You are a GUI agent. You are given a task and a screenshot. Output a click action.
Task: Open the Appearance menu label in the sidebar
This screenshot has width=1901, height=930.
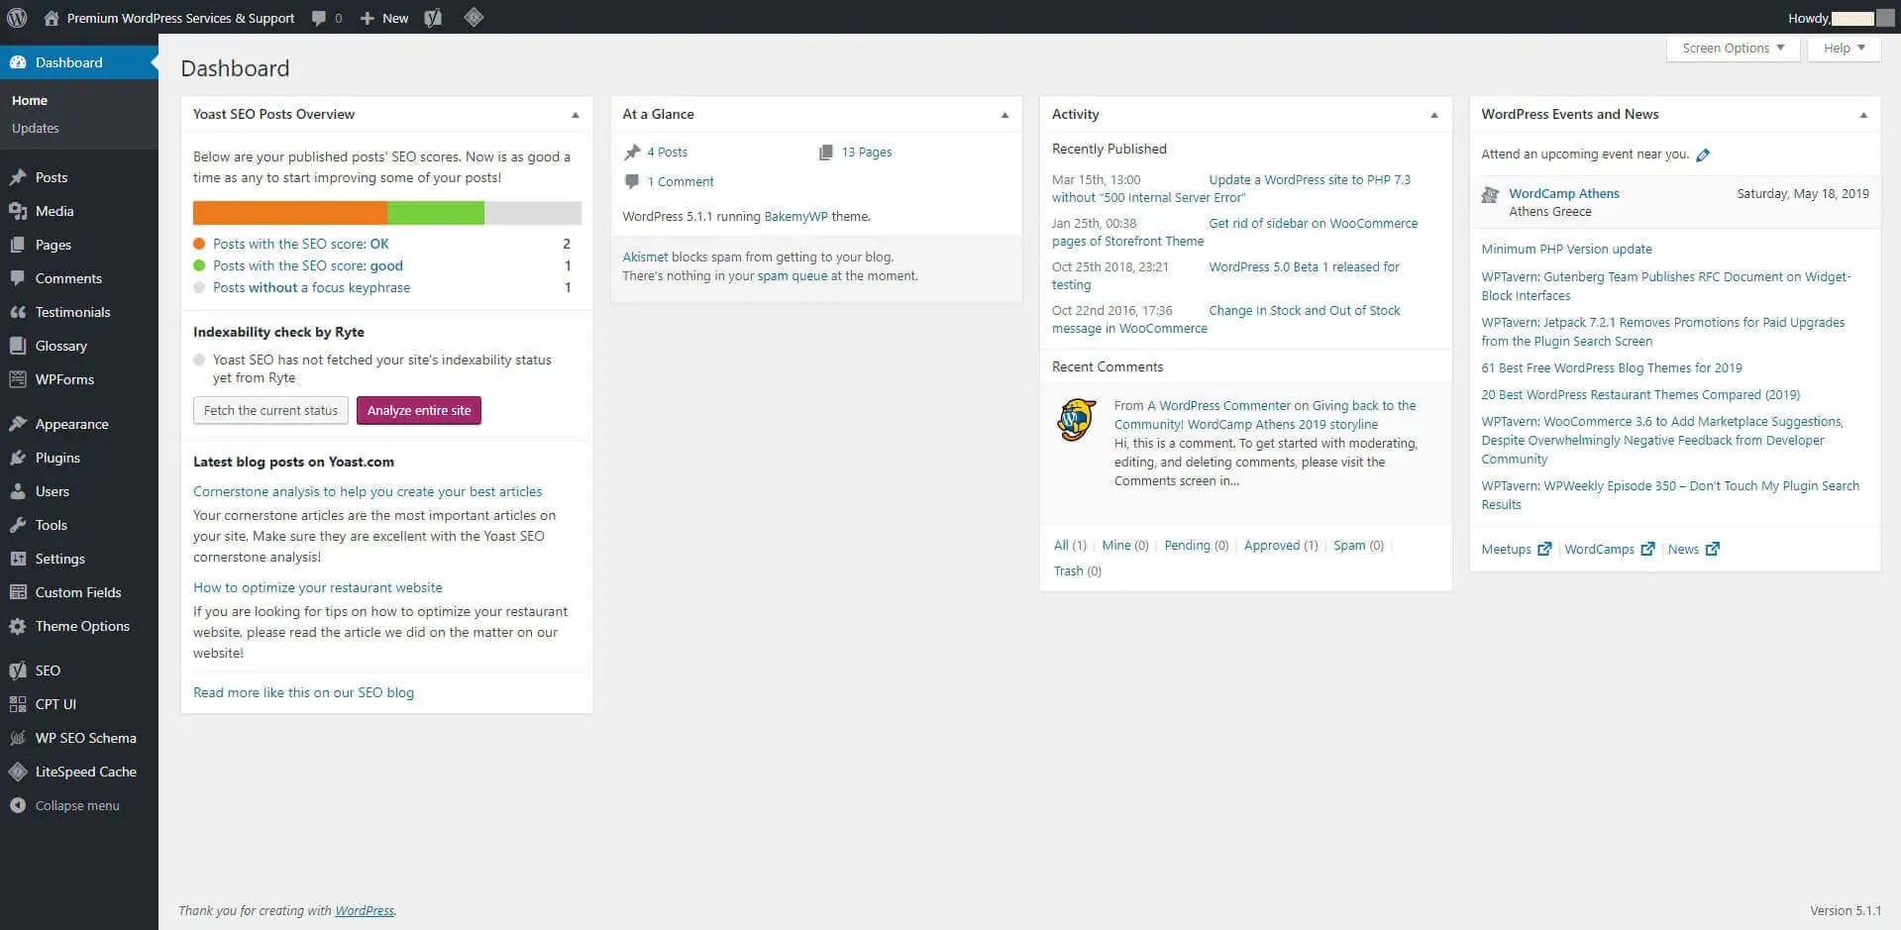point(72,424)
